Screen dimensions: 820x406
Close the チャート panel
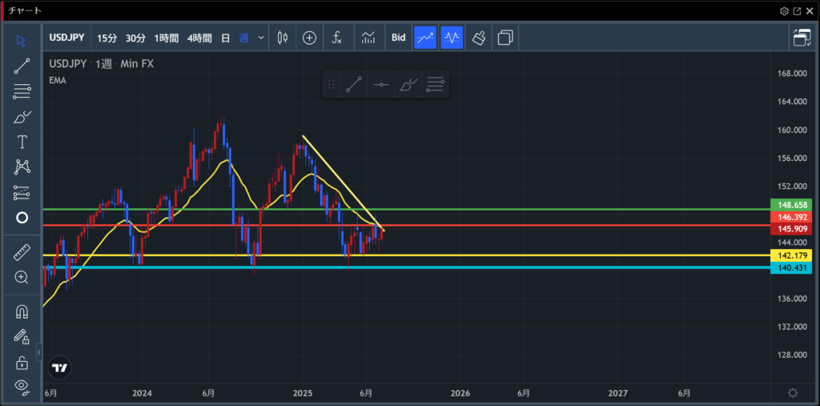click(810, 11)
